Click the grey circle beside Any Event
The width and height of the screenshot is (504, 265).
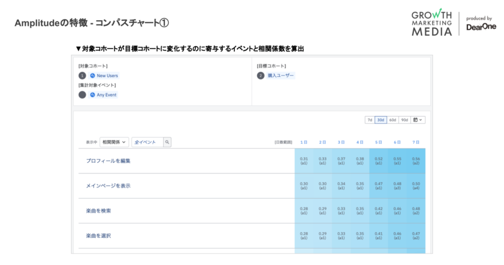click(x=83, y=95)
